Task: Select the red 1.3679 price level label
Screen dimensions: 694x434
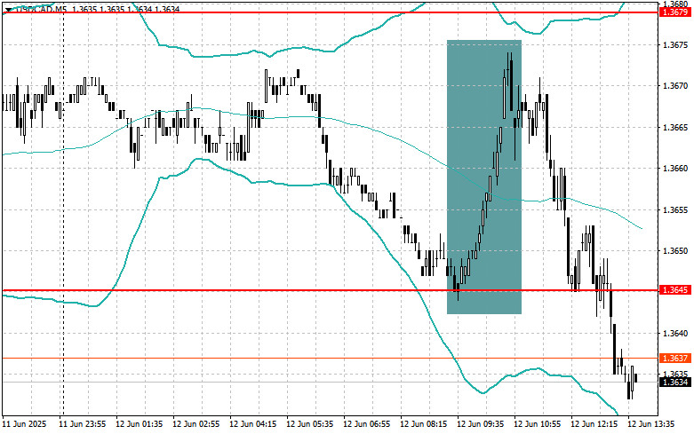Action: coord(675,12)
